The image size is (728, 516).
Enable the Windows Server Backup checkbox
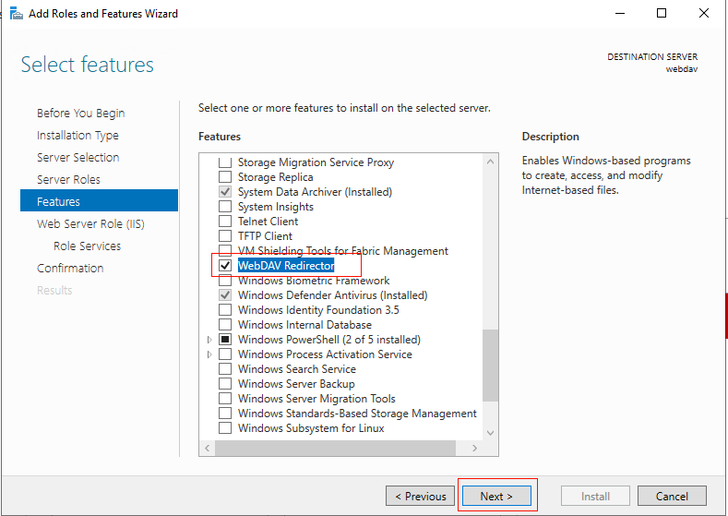[225, 384]
